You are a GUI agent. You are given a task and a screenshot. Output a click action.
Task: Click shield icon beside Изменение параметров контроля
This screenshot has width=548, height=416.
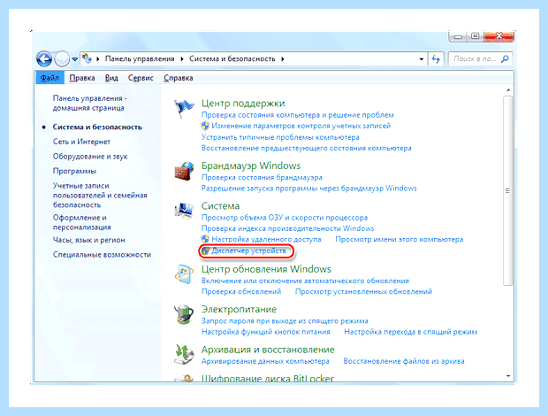click(x=205, y=126)
